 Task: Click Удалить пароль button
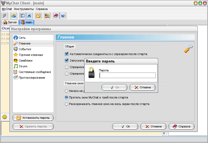tap(33, 126)
